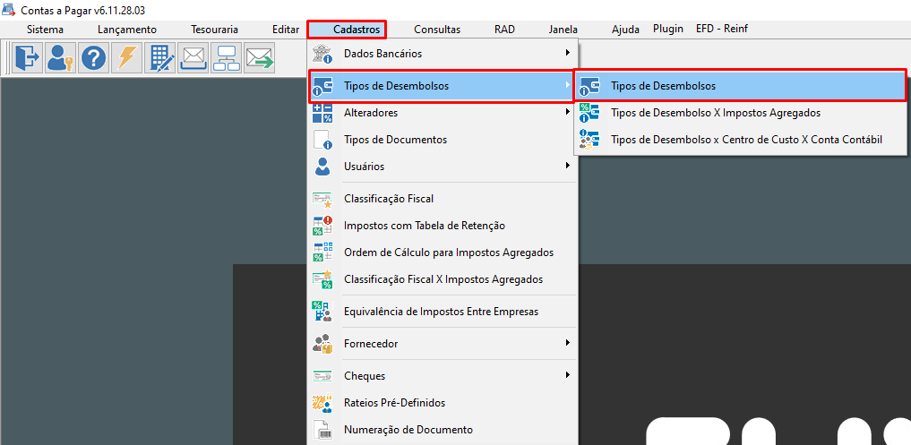Viewport: 911px width, 445px height.
Task: Choose Impostos com Tabela de Retenção
Action: click(443, 226)
